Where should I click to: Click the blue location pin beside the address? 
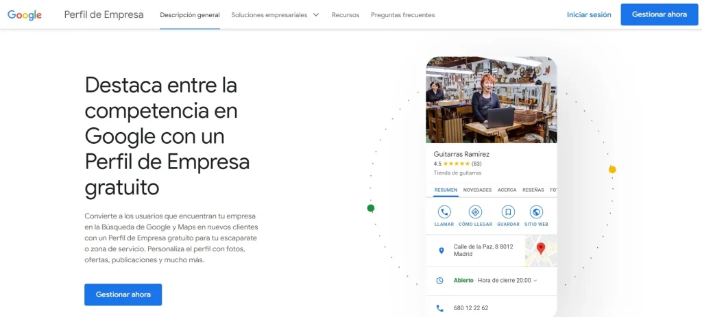(441, 251)
